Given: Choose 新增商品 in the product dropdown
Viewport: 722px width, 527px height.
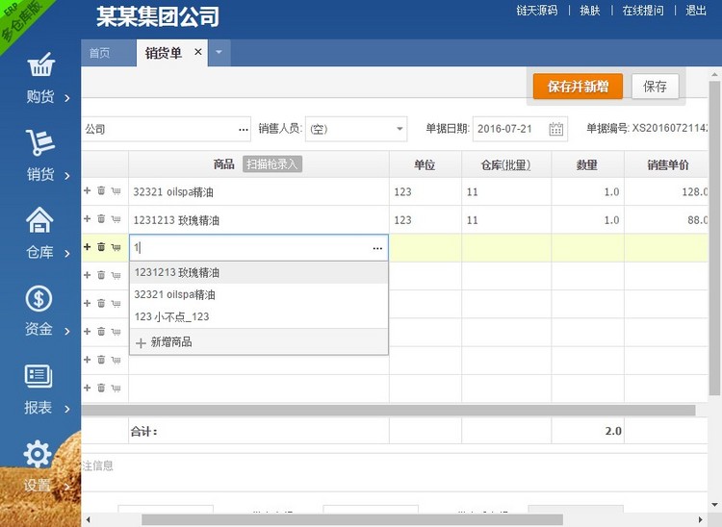Looking at the screenshot, I should click(x=170, y=341).
